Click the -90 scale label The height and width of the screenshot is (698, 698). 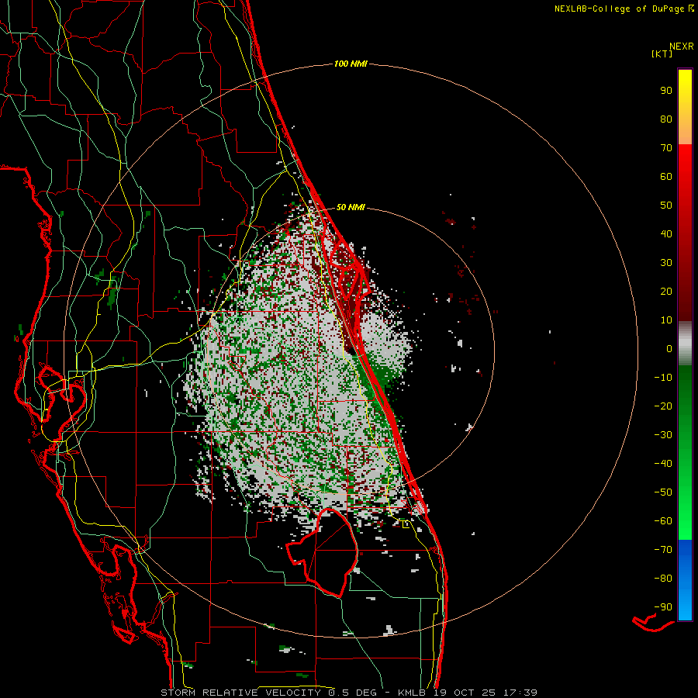663,607
